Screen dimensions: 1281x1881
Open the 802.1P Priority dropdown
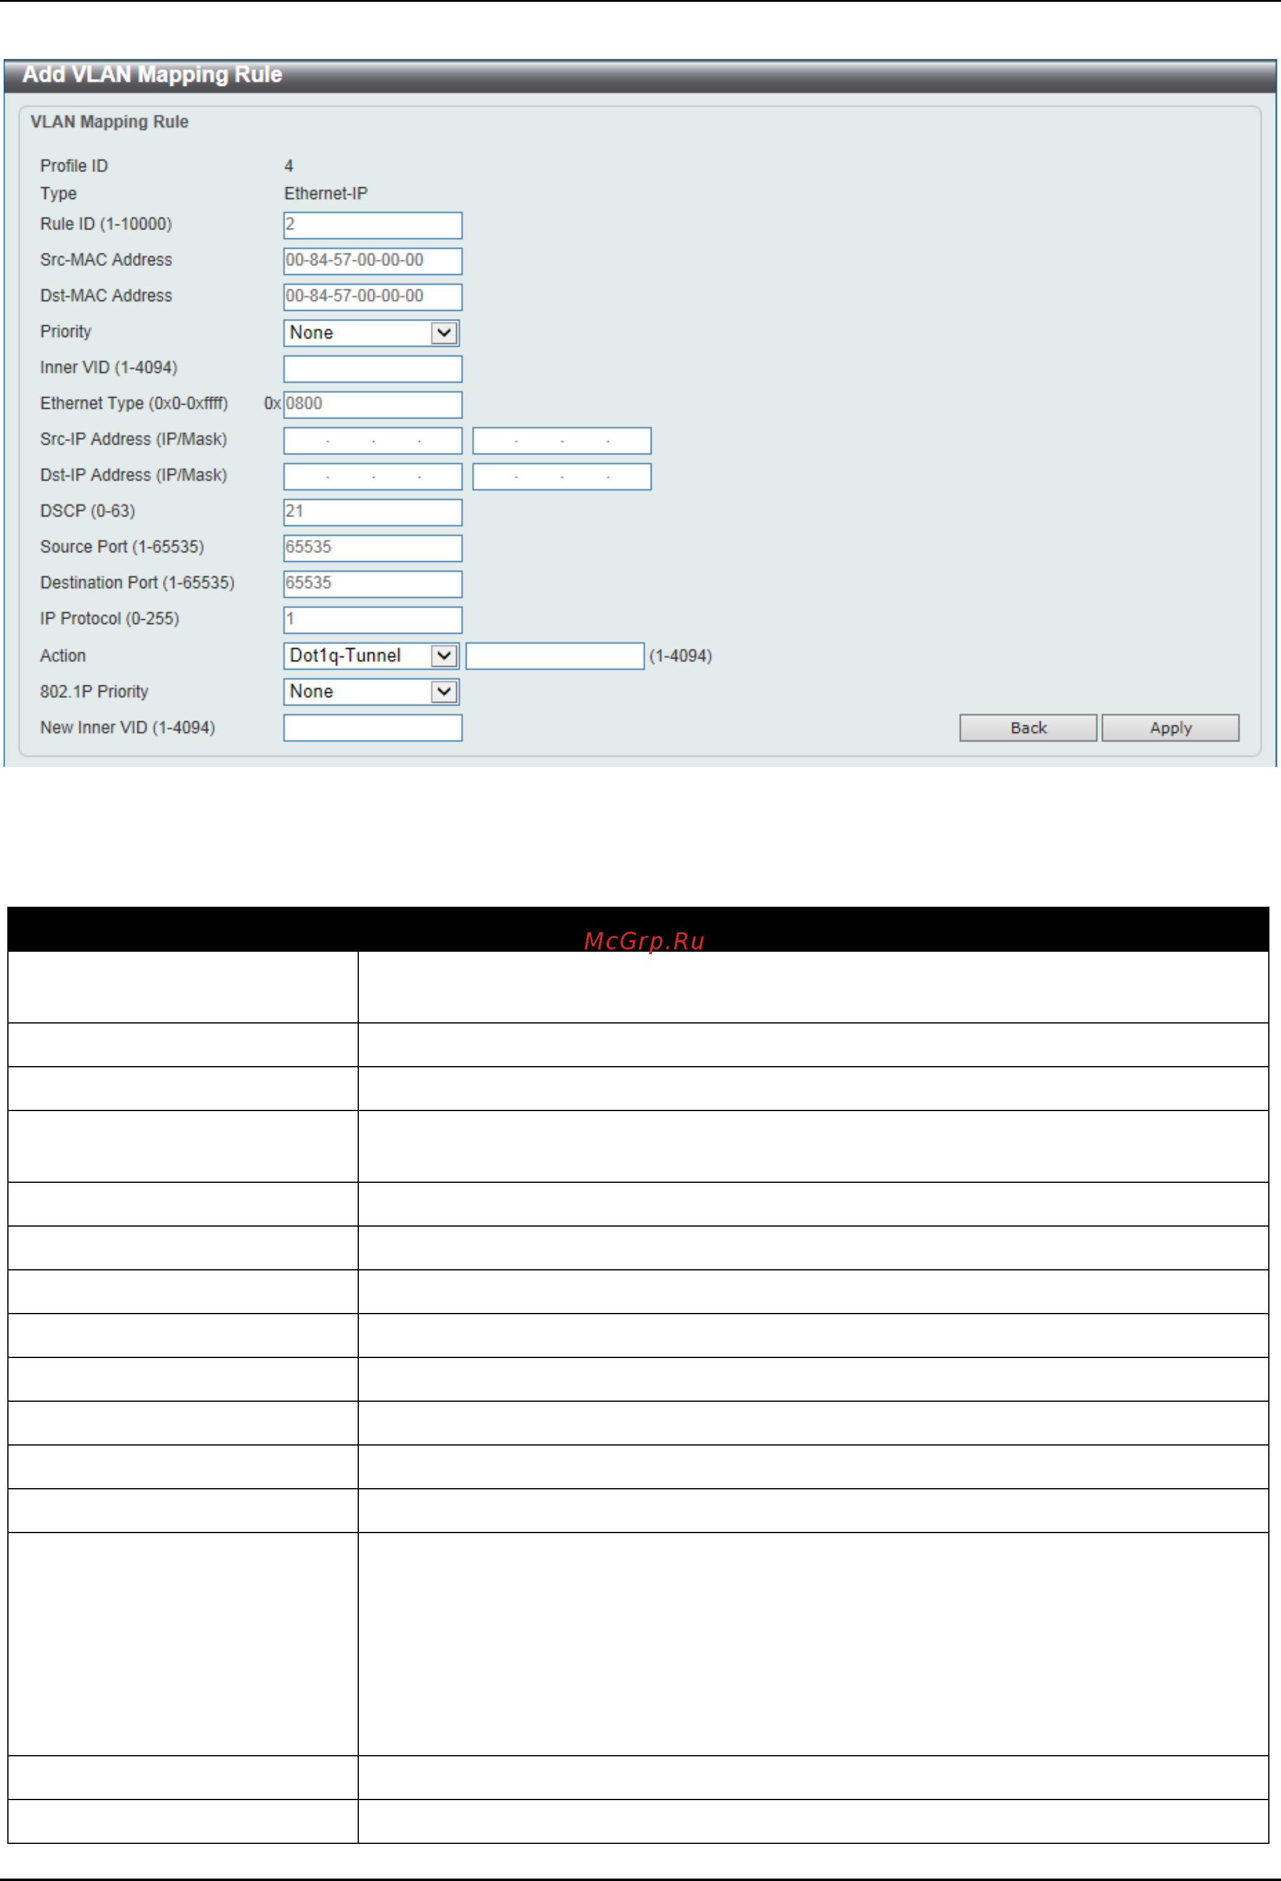coord(372,691)
